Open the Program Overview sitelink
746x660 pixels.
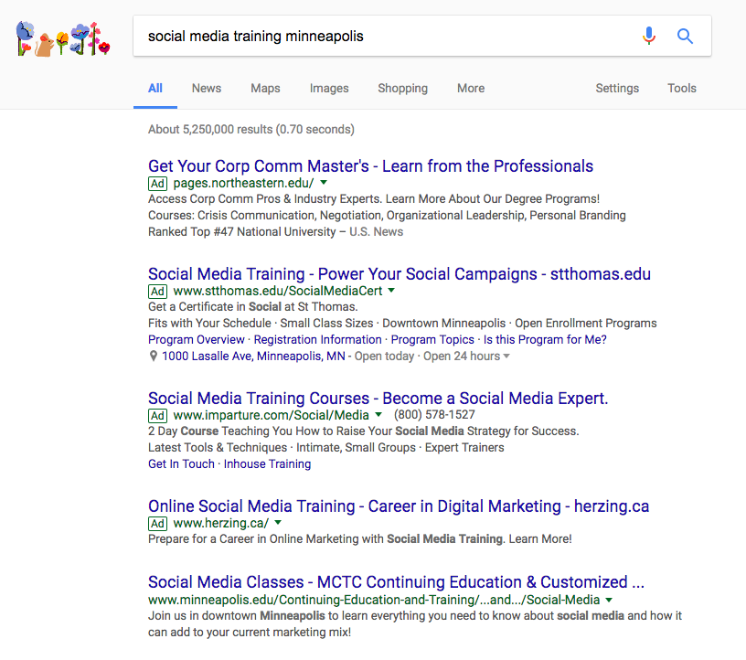coord(196,340)
